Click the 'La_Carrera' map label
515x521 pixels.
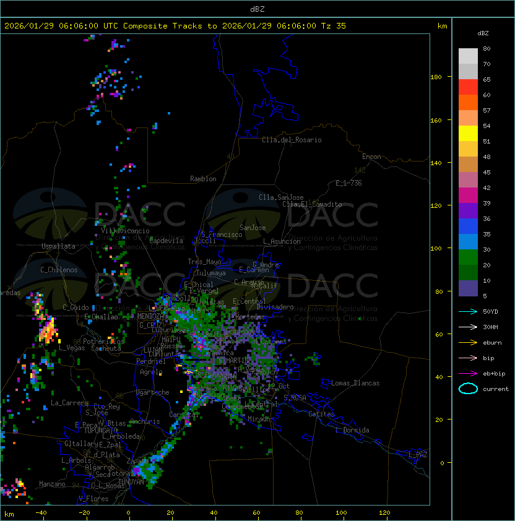[69, 403]
